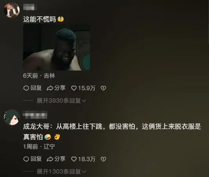Open blurred username of first commenter

click(x=30, y=7)
